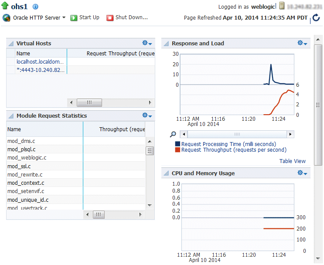Screen dimensions: 324x265
Task: Select the mod_plsql.c row
Action: point(76,149)
